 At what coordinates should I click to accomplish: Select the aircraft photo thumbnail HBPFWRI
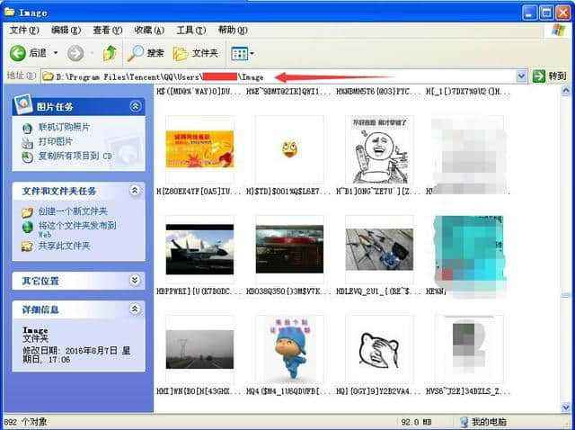point(199,249)
